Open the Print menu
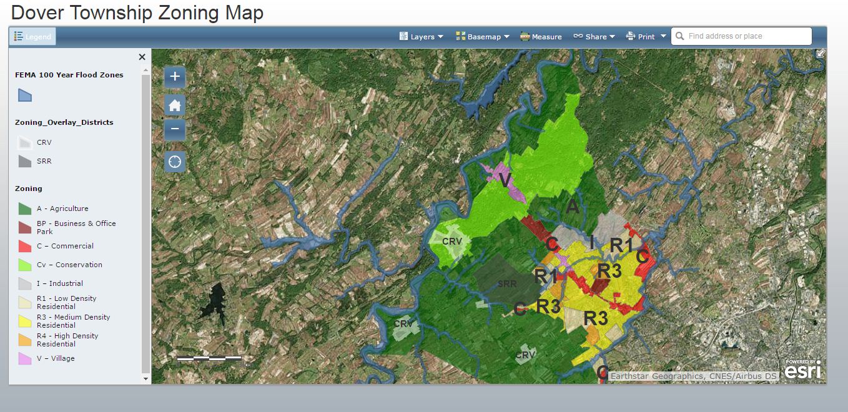The height and width of the screenshot is (412, 848). pos(644,36)
